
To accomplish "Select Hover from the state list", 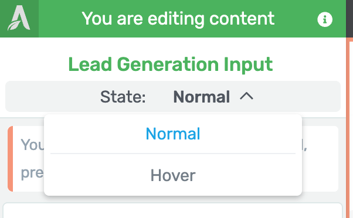I will point(173,175).
